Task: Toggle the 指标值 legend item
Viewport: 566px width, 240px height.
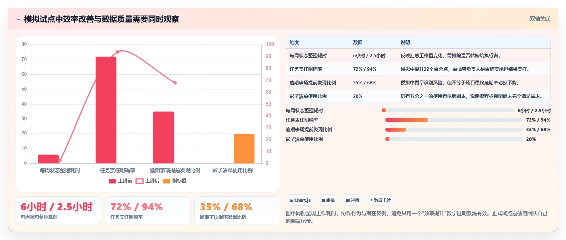Action: coord(175,181)
